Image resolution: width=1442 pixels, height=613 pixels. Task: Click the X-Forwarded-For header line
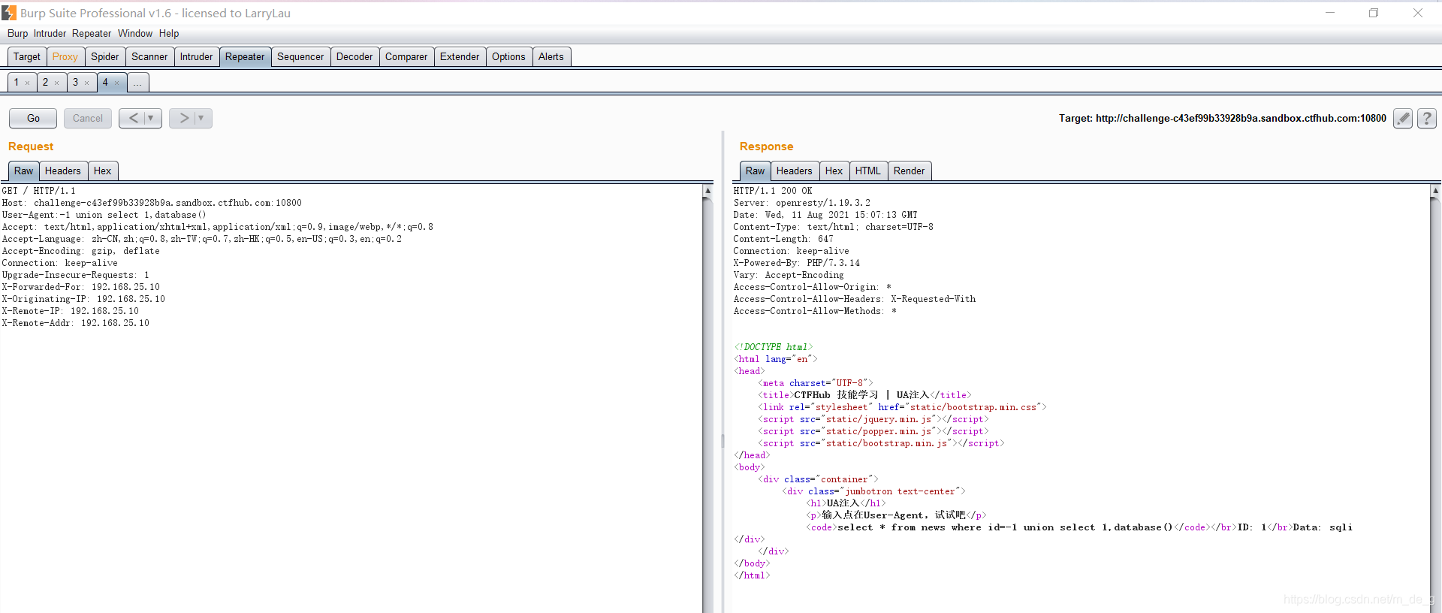(80, 287)
